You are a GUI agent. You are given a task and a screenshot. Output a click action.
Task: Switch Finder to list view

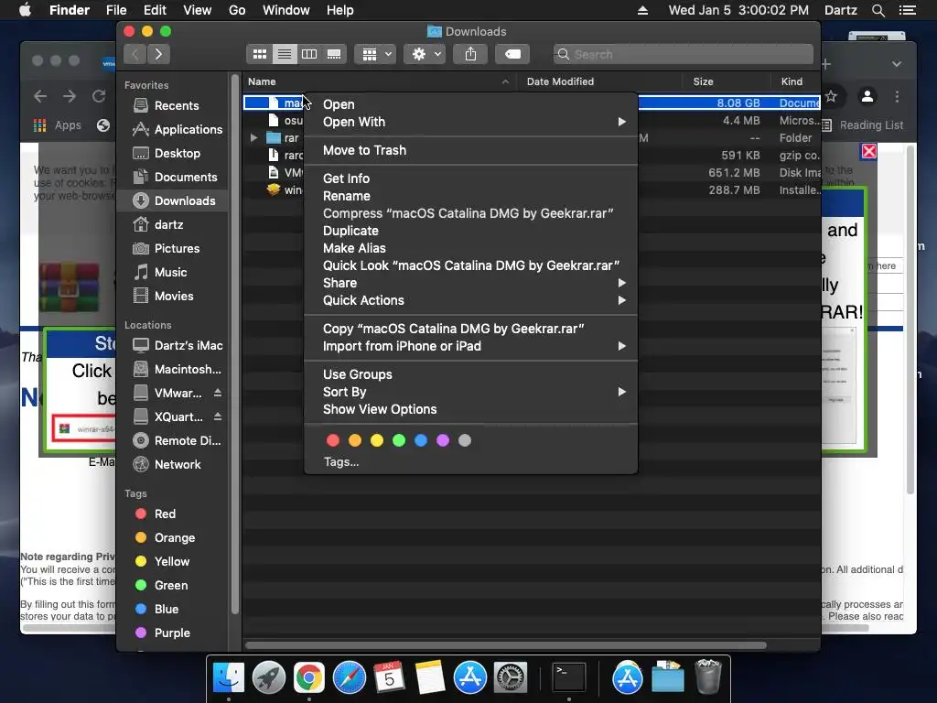click(x=285, y=54)
